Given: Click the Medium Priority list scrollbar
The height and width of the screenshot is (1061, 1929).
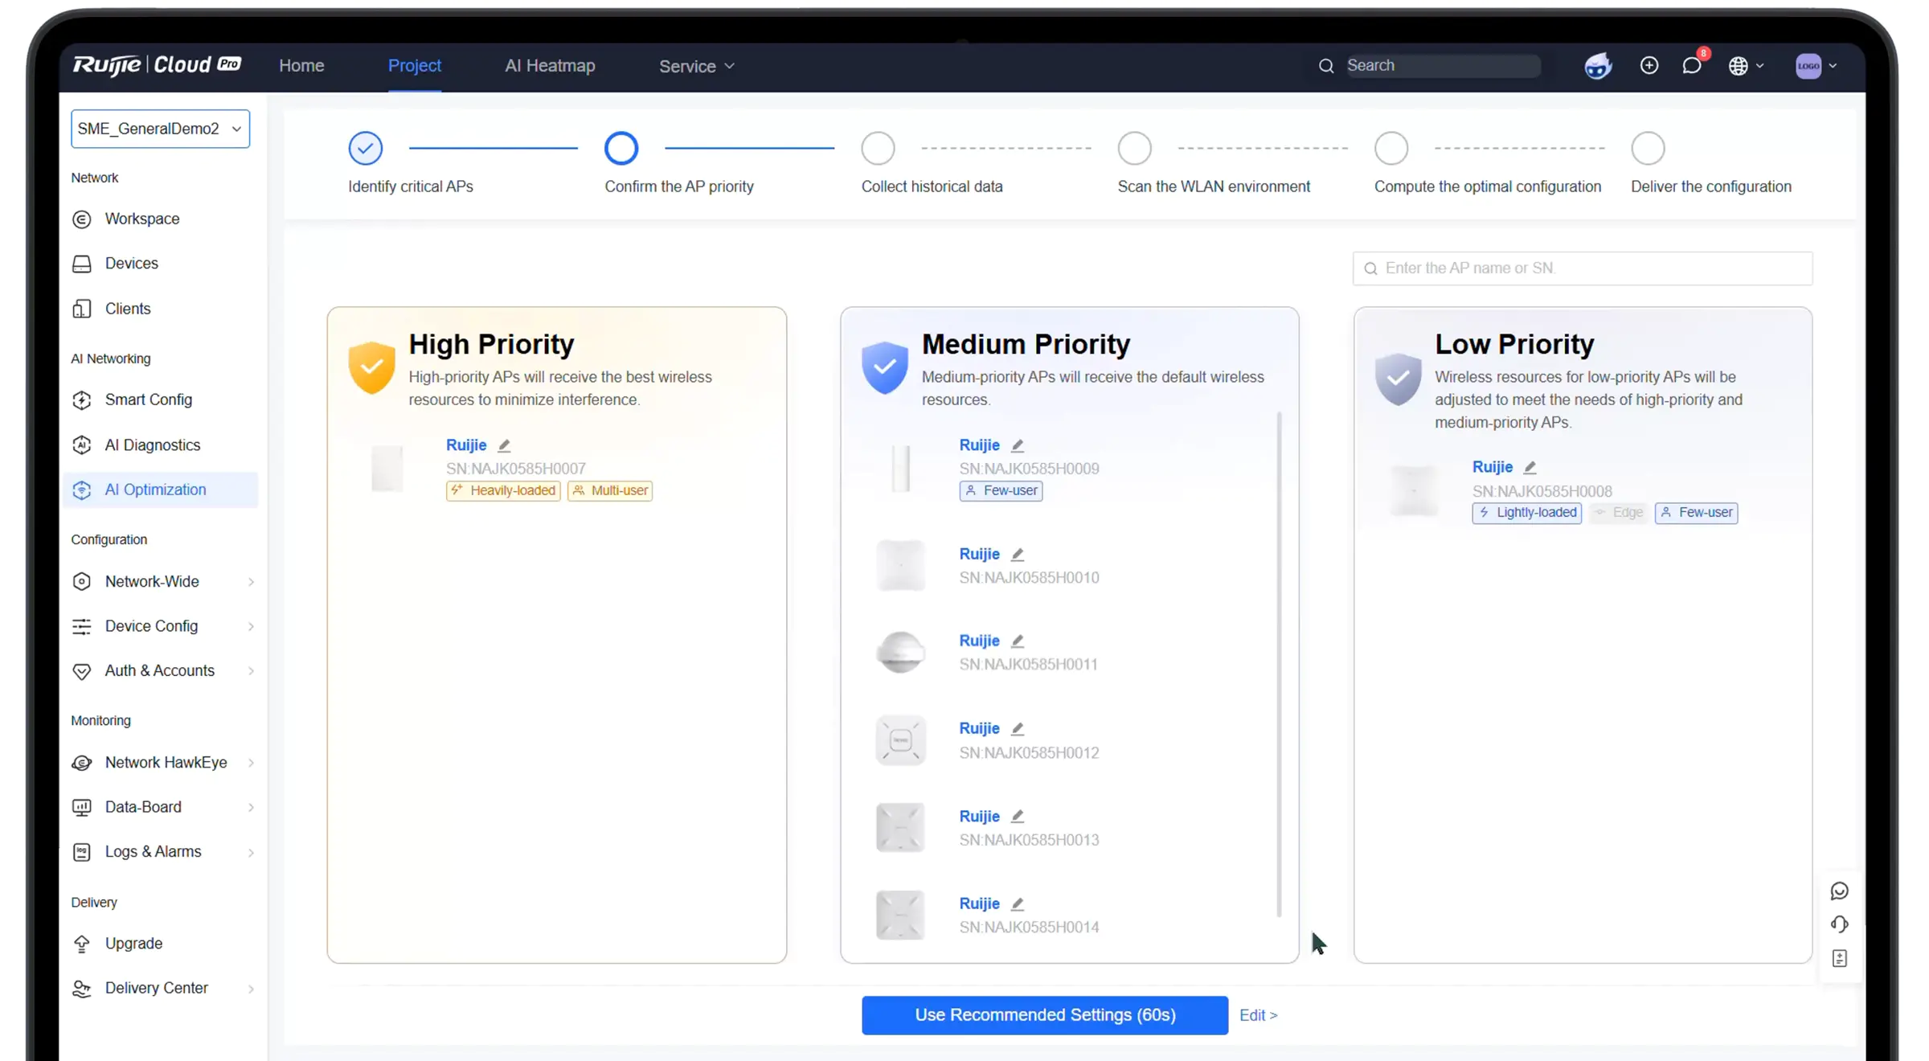Looking at the screenshot, I should coord(1279,663).
